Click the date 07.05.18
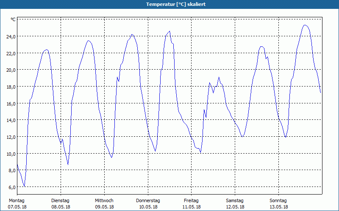Image resolution: width=339 pixels, height=211 pixels. tap(17, 207)
